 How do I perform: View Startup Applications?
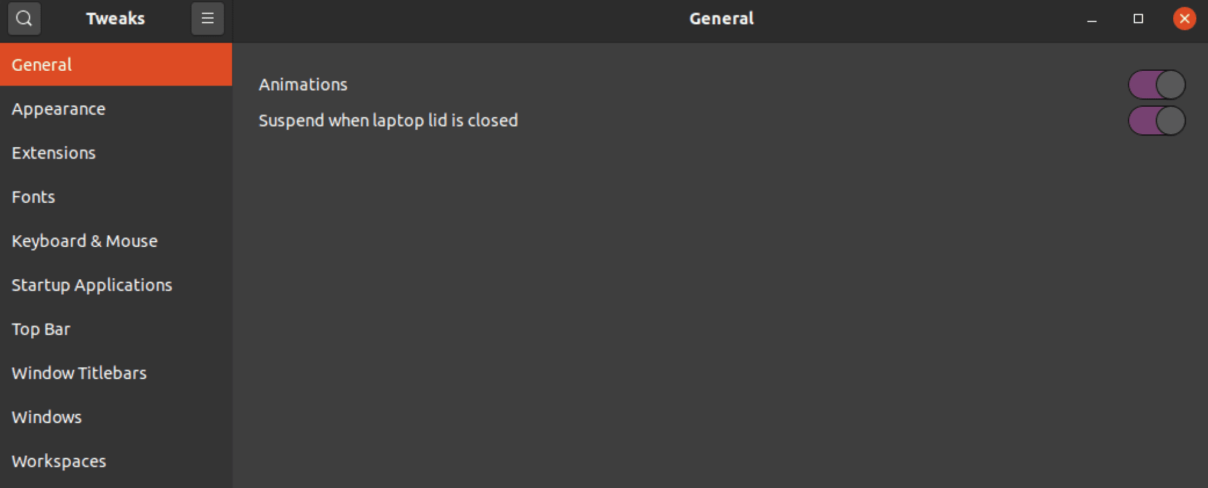[x=91, y=285]
